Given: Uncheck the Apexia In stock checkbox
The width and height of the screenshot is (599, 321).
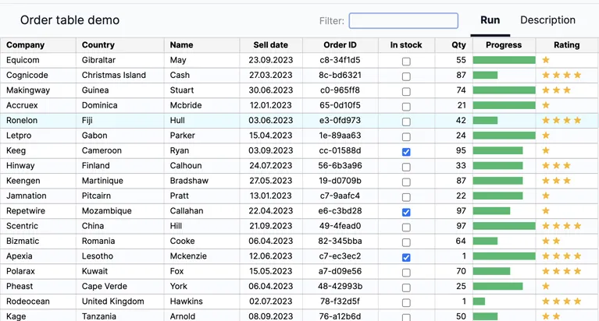Looking at the screenshot, I should click(406, 257).
